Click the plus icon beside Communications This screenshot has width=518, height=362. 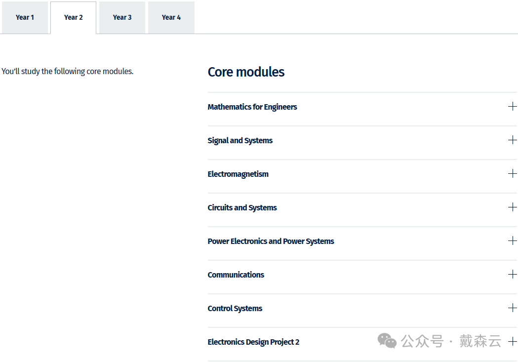[512, 275]
